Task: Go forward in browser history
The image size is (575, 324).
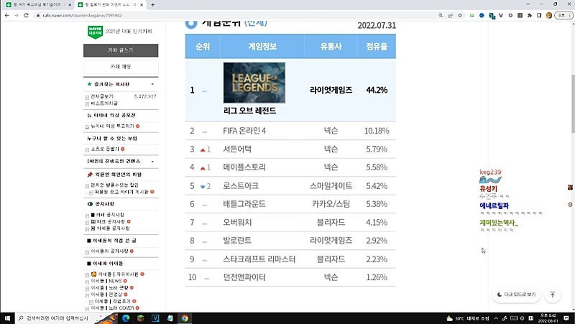Action: 16,15
